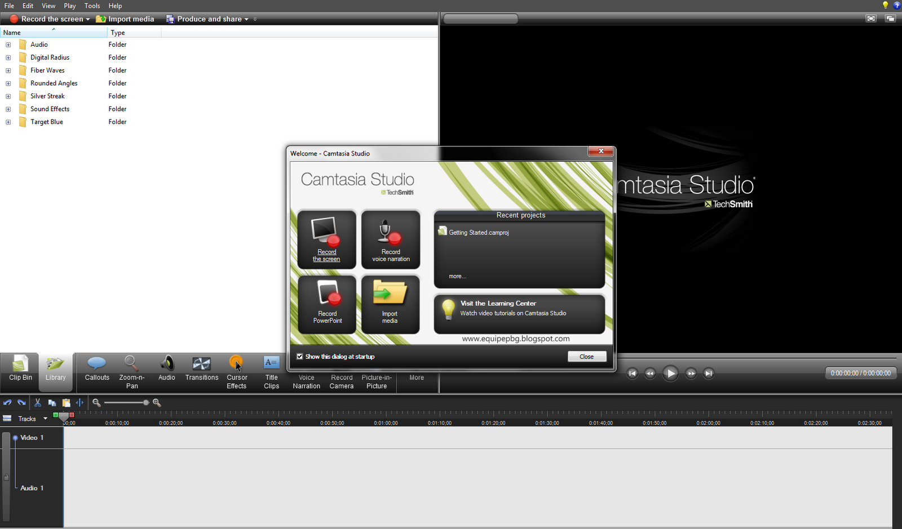Click Visit the Learning Center
902x529 pixels.
(519, 314)
